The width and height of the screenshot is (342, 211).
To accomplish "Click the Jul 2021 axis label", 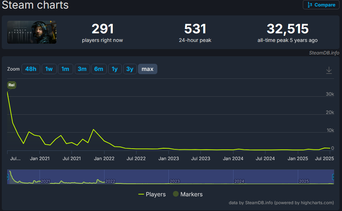I will pos(72,159).
